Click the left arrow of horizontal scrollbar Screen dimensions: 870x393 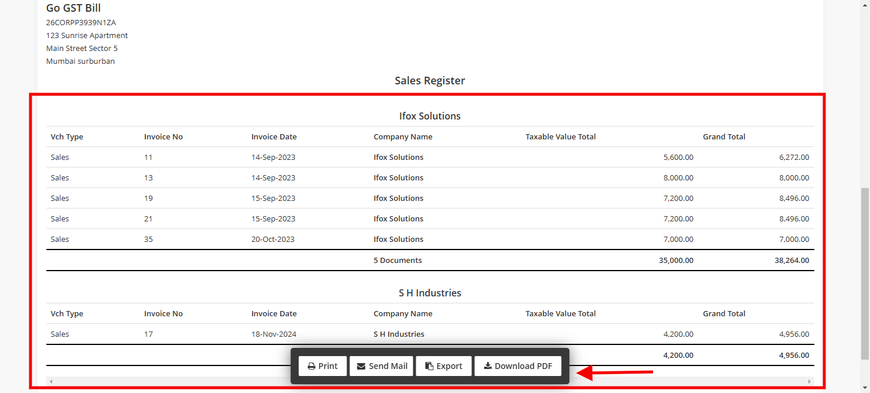(51, 381)
